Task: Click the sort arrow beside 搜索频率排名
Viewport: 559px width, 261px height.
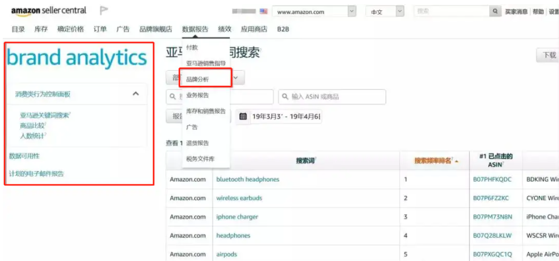Action: tap(457, 161)
